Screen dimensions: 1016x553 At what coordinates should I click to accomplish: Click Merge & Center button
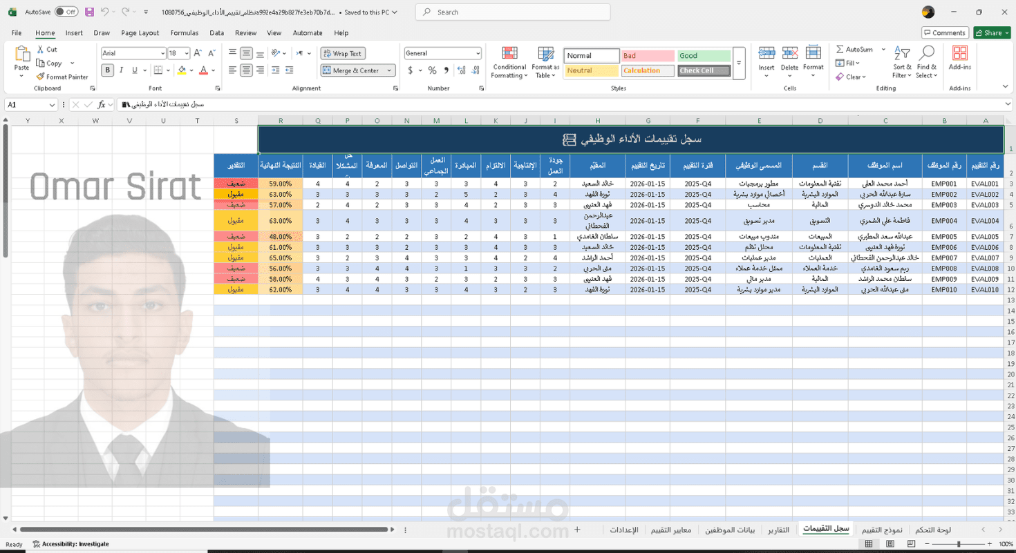(x=352, y=70)
